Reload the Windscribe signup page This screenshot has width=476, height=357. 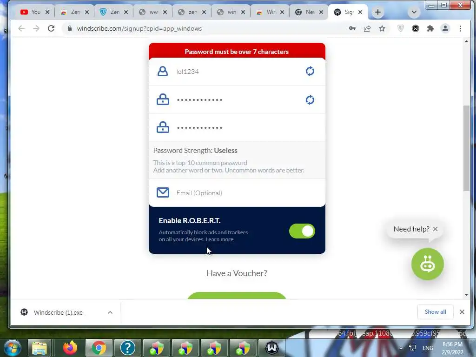51,28
